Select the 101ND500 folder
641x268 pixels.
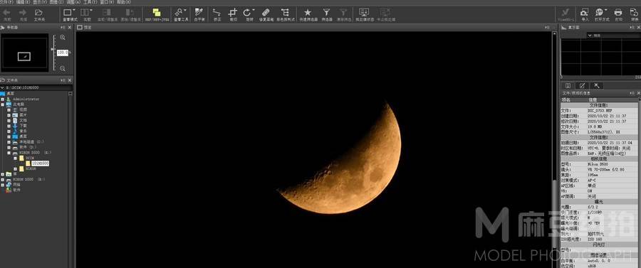pyautogui.click(x=40, y=164)
